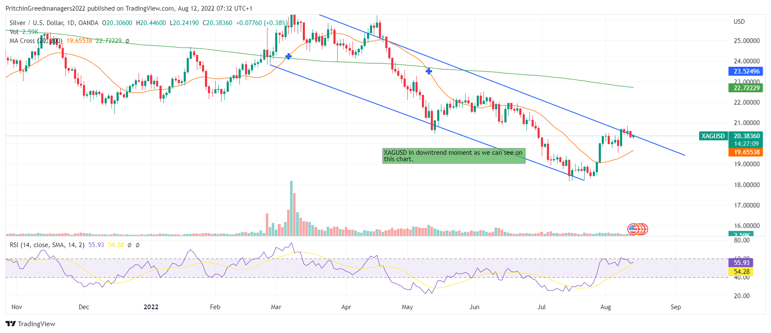Click the Vol 2.59K indicator label
This screenshot has height=333, width=771.
click(x=24, y=32)
